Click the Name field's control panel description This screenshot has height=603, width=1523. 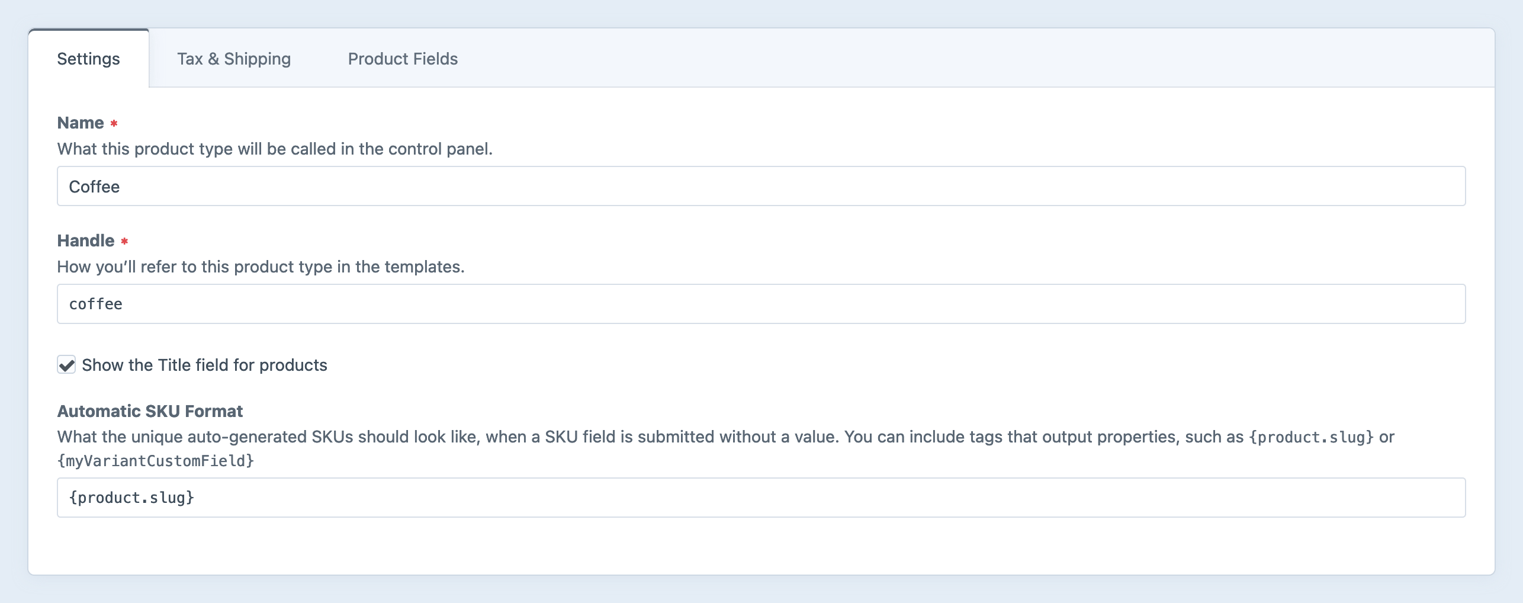coord(275,149)
